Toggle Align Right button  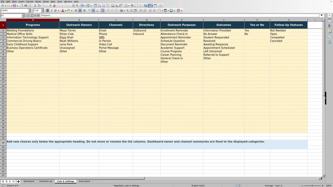pos(84,11)
